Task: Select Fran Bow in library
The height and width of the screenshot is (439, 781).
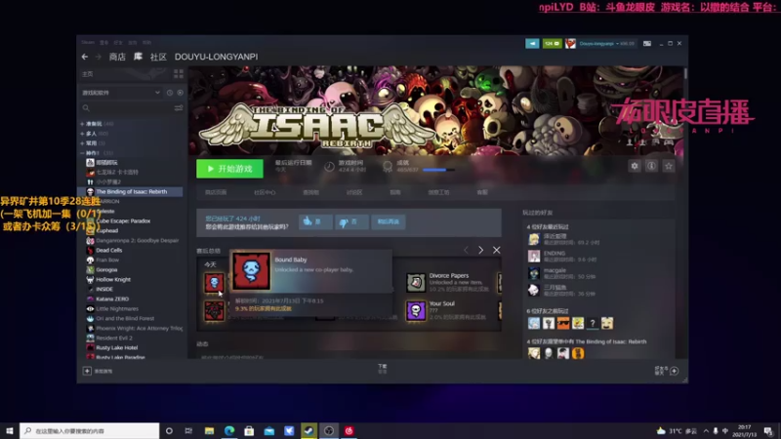Action: (x=107, y=259)
